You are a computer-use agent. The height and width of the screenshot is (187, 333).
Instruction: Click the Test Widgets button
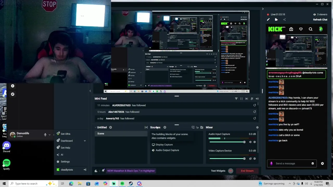tap(218, 171)
